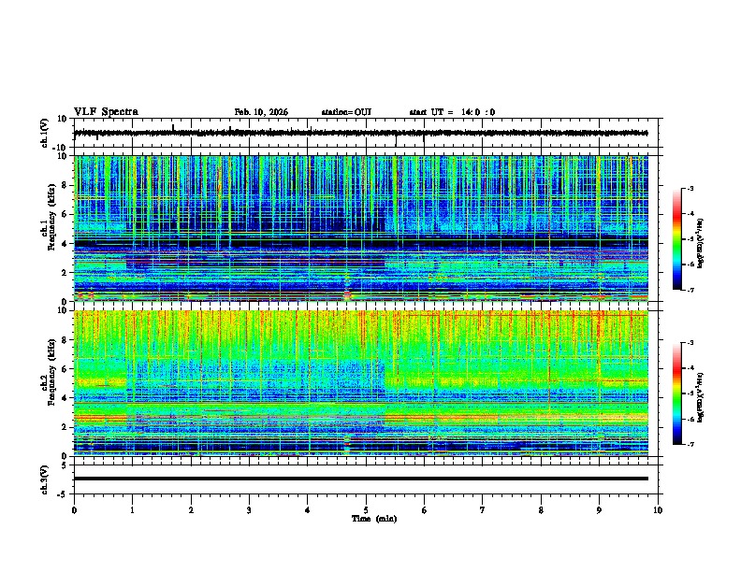Click the '-7' label on ch.2 color scale

tap(690, 444)
